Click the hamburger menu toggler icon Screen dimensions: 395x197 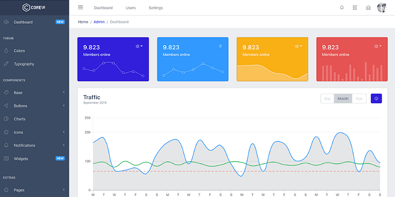click(x=80, y=7)
